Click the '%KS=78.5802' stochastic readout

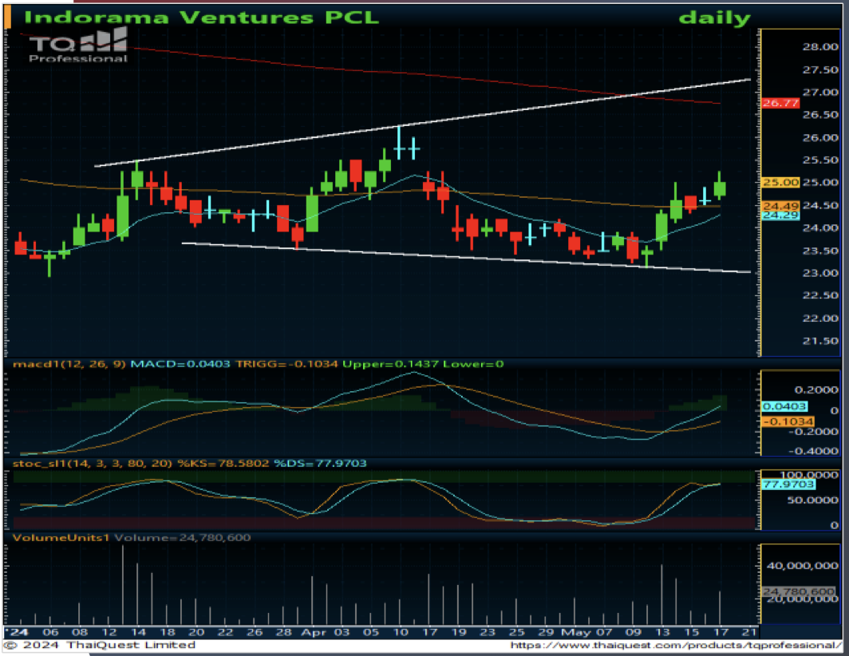[x=223, y=464]
